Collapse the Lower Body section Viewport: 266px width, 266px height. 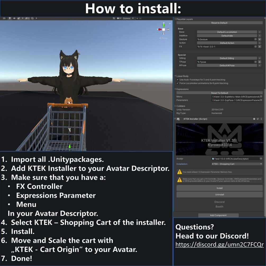point(175,76)
